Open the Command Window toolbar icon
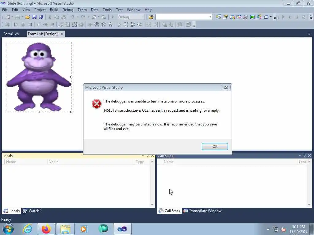The height and width of the screenshot is (235, 314). click(x=266, y=17)
